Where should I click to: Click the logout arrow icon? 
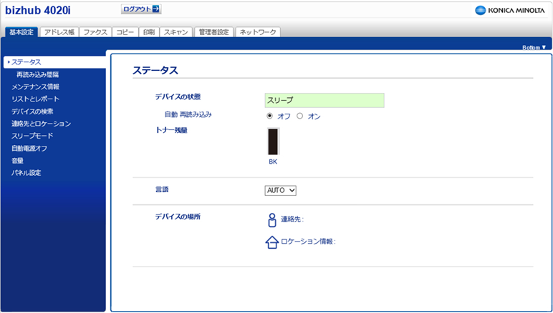click(x=155, y=9)
